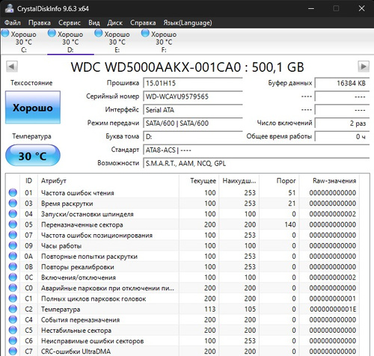Select row Время раскрутки
The width and height of the screenshot is (374, 356).
point(183,203)
